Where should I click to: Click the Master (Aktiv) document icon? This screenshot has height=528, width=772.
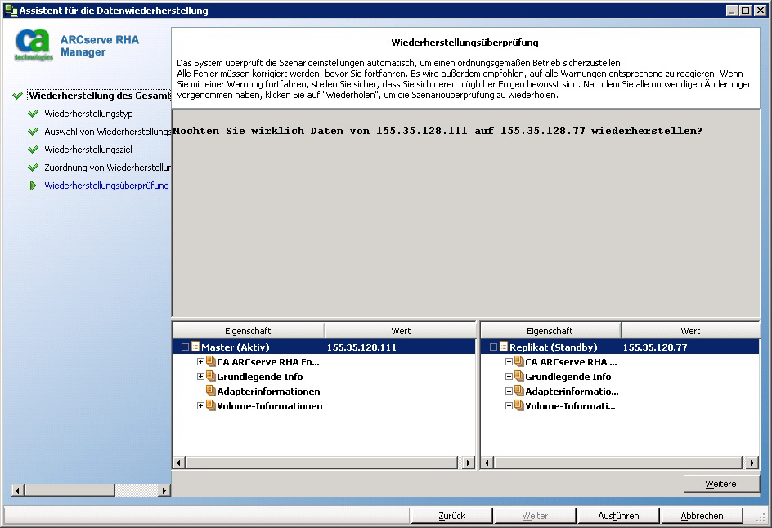pyautogui.click(x=195, y=347)
